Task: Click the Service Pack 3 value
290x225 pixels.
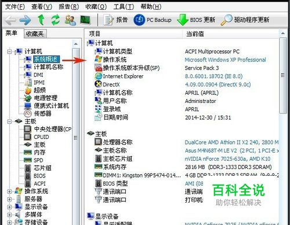Action: click(202, 68)
